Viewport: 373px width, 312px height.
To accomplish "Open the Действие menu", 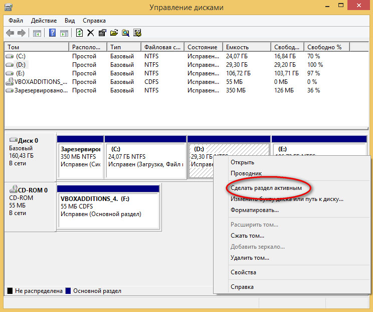I will pos(44,21).
